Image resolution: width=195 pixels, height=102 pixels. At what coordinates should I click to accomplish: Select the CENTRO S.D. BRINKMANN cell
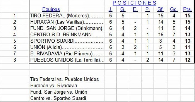pyautogui.click(x=67, y=35)
